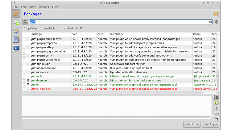Viewport: 232px width, 130px height.
Task: Click summary 'Update notification daemon'
Action: (x=128, y=72)
